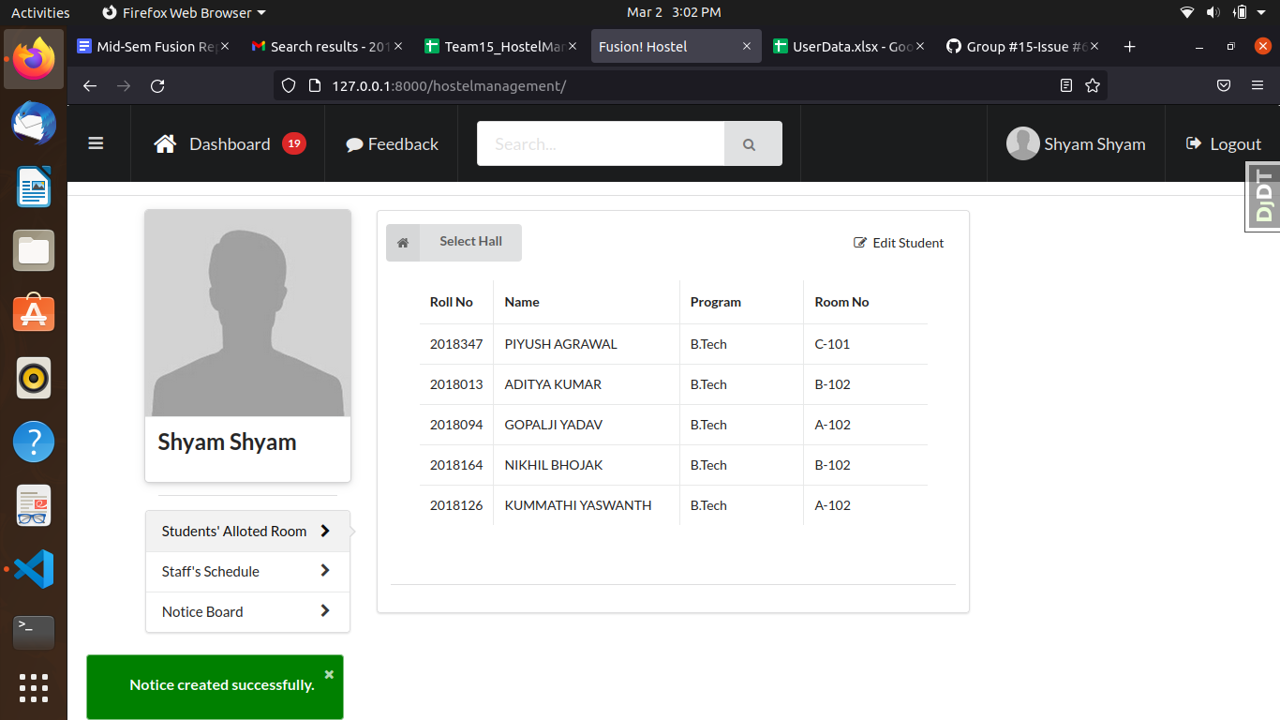Click the KUMMATHI YASWANTH name cell
Image resolution: width=1280 pixels, height=720 pixels.
[587, 505]
